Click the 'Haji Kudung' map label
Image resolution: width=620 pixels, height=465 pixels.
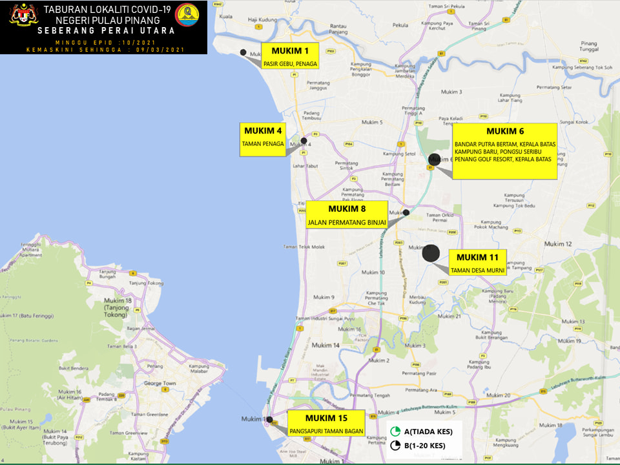coord(262,19)
